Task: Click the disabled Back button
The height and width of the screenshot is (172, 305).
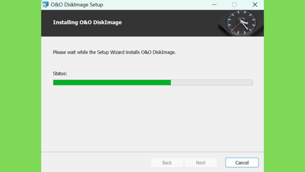Action: [167, 162]
